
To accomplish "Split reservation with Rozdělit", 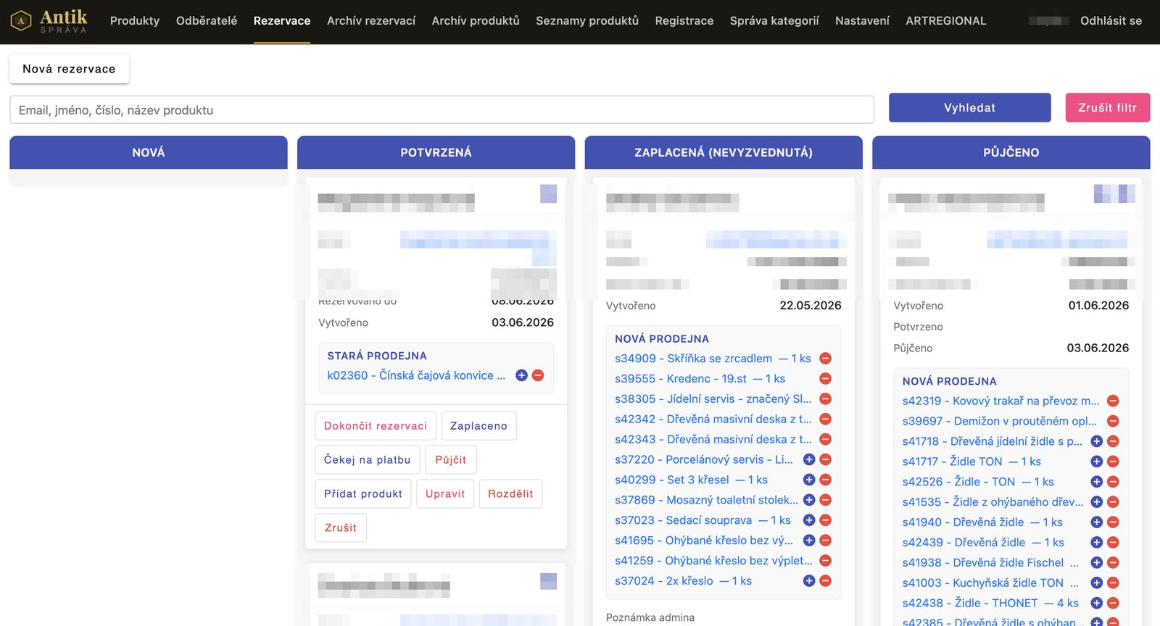I will pyautogui.click(x=510, y=494).
